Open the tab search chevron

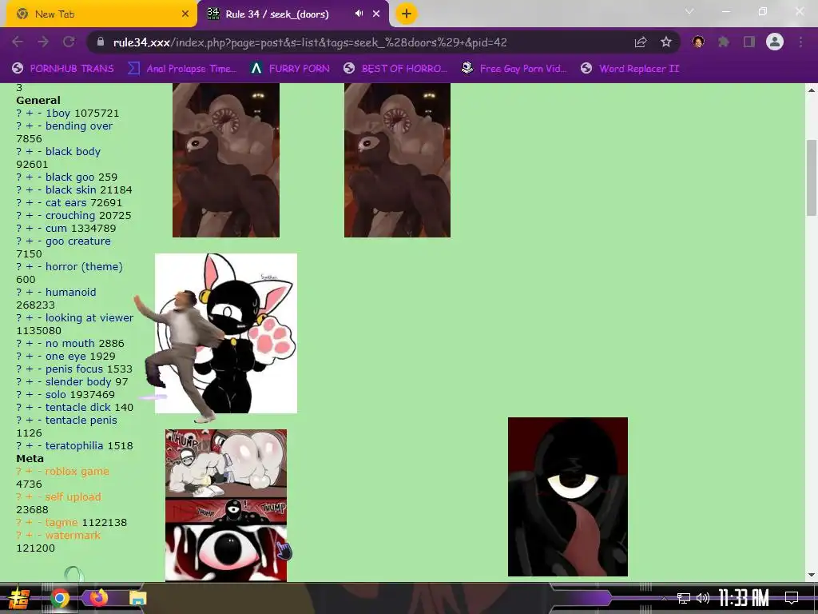[x=689, y=11]
